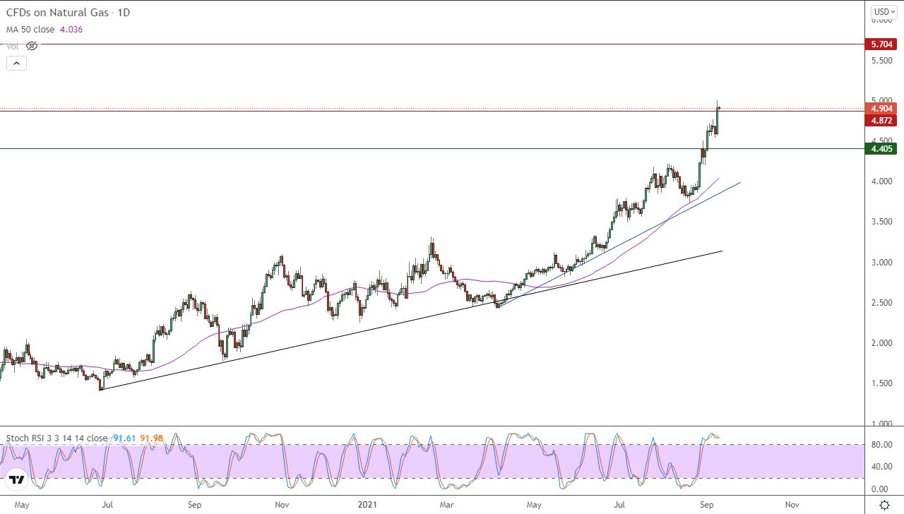The image size is (904, 514).
Task: Select the red horizontal line at 5.704
Action: pyautogui.click(x=432, y=44)
